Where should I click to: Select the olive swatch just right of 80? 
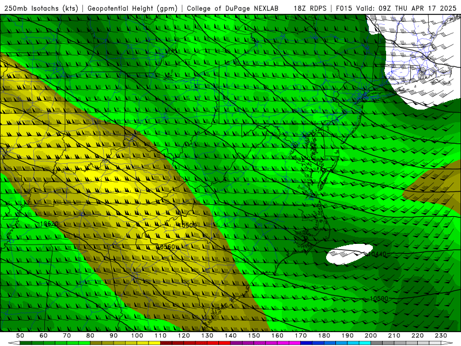coord(96,343)
